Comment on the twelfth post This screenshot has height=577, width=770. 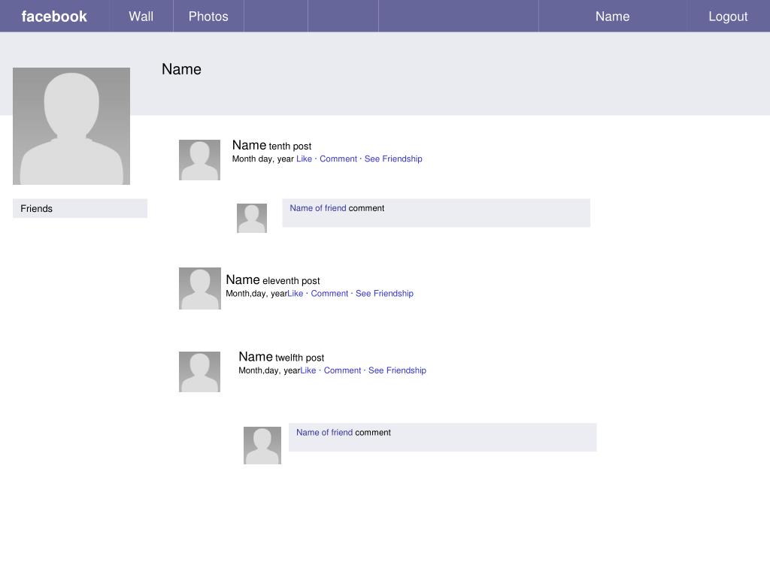pyautogui.click(x=342, y=370)
